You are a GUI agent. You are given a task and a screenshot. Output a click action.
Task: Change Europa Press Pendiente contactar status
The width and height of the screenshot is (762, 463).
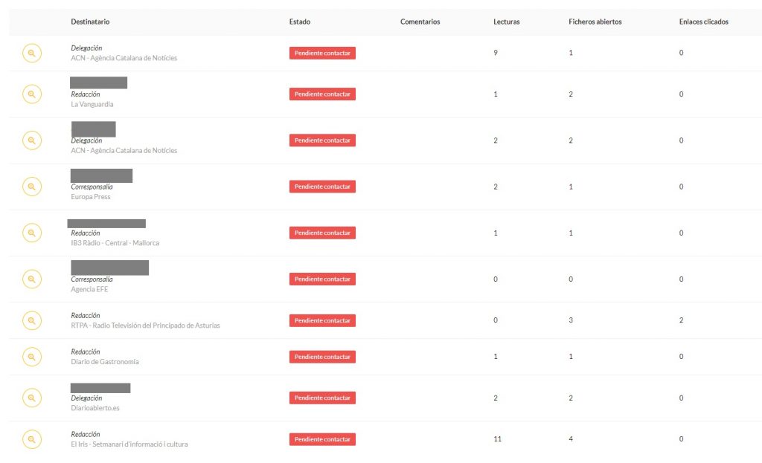[322, 187]
